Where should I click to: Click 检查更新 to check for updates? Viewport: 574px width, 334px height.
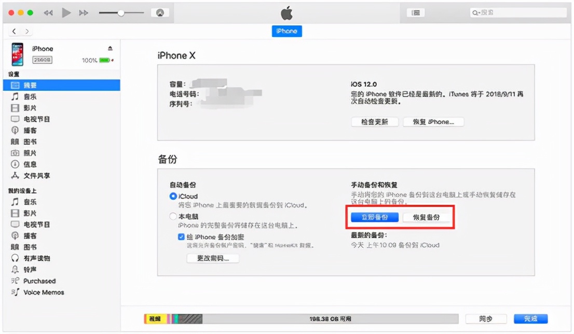pyautogui.click(x=375, y=121)
